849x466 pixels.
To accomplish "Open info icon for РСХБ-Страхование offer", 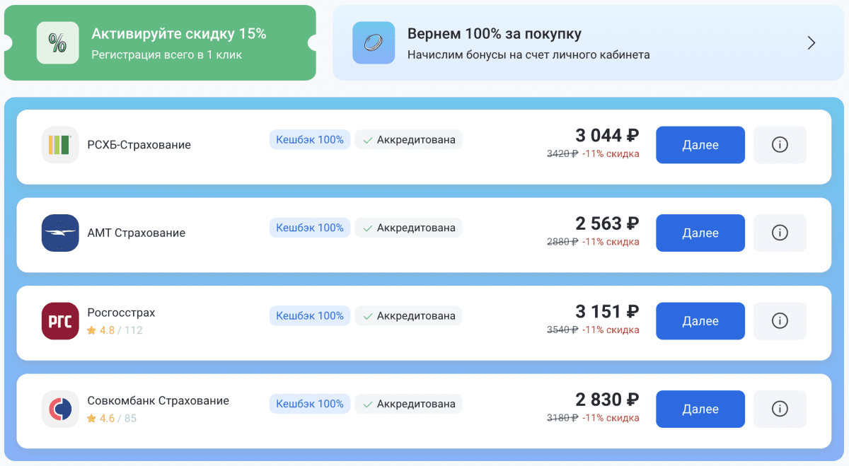I will (780, 145).
